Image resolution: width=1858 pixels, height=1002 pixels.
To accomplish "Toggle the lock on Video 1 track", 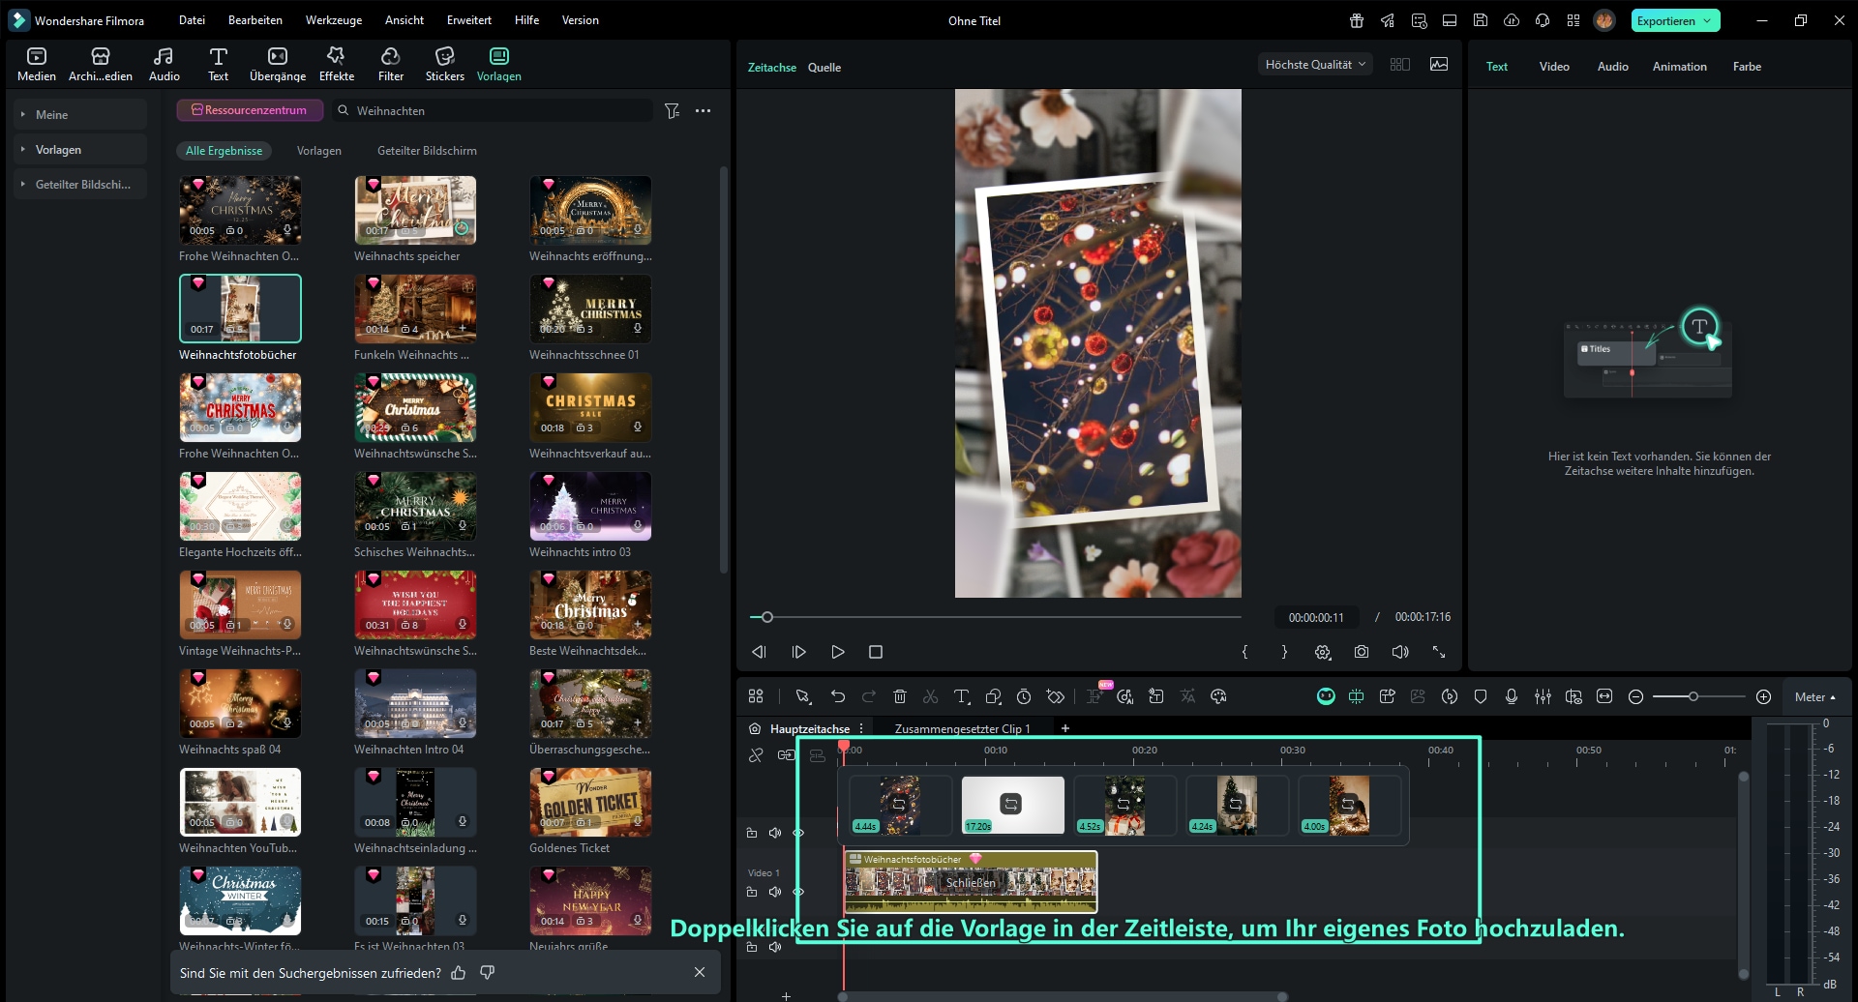I will point(752,892).
